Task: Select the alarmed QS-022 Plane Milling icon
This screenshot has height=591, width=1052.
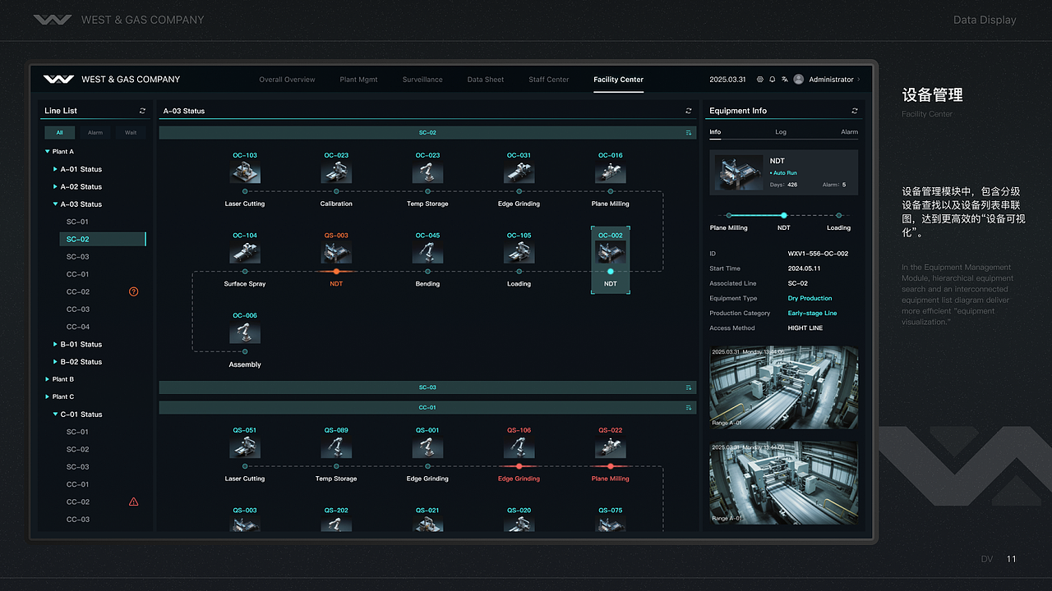Action: click(x=610, y=447)
